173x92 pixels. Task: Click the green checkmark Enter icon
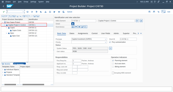4,12
